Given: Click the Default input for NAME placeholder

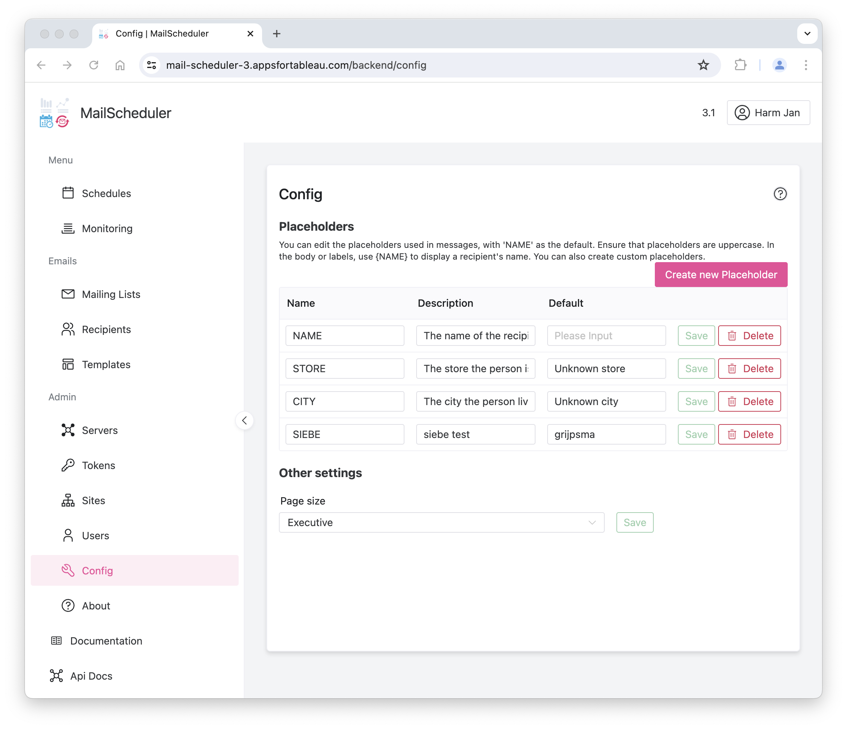Looking at the screenshot, I should (x=606, y=336).
